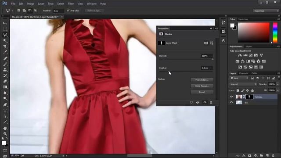
Task: Open the File menu
Action: 13,4
